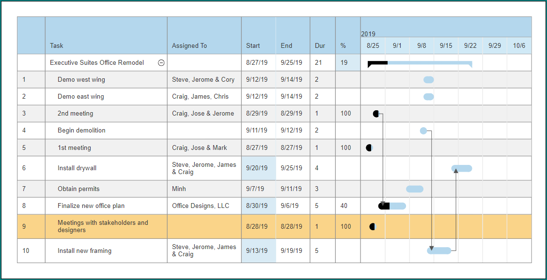547x280 pixels.
Task: Select the Demo west wing task cell
Action: pyautogui.click(x=106, y=80)
